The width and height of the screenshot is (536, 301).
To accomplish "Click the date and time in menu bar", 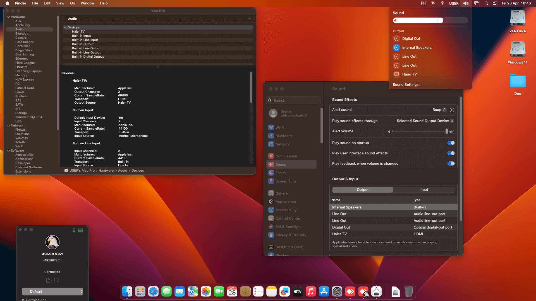I will point(516,3).
